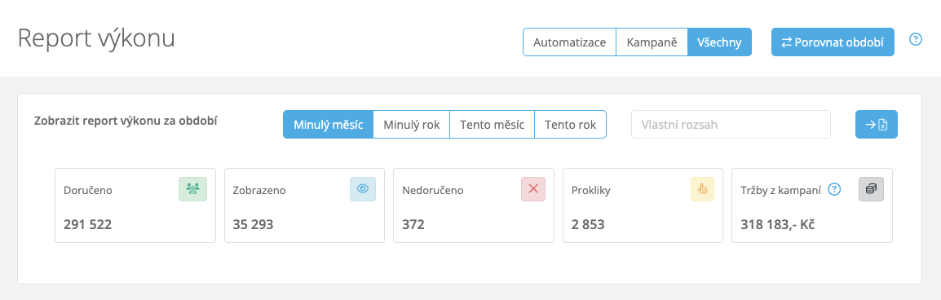Click the Doručeno value 291 522

(x=87, y=225)
